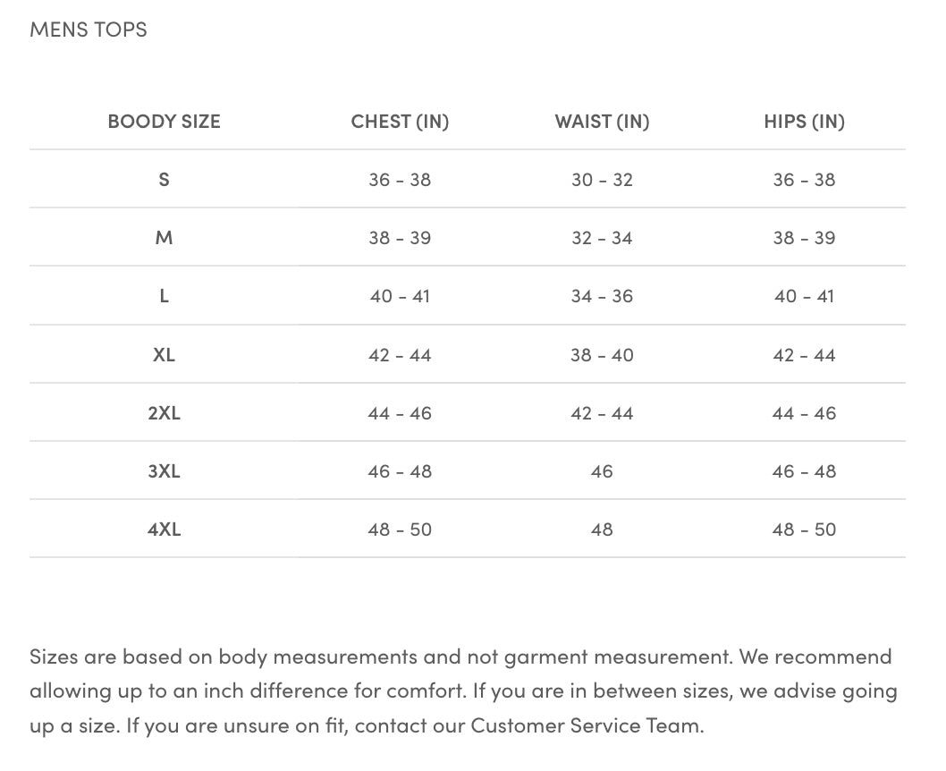This screenshot has width=946, height=771.
Task: Click the 4XL size row label
Action: click(x=165, y=530)
